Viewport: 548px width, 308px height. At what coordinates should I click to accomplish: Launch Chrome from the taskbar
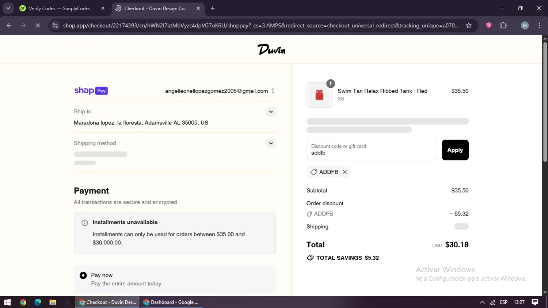[x=23, y=302]
